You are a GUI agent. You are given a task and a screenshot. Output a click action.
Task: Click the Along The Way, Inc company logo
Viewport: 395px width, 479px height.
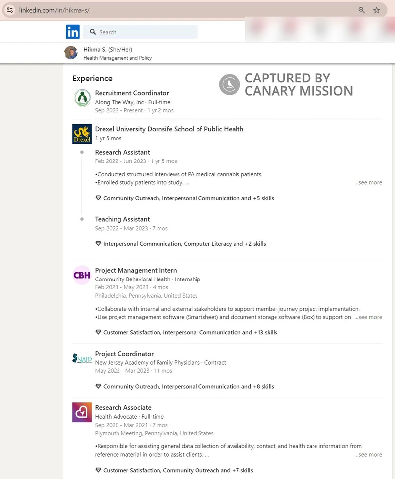coord(82,98)
